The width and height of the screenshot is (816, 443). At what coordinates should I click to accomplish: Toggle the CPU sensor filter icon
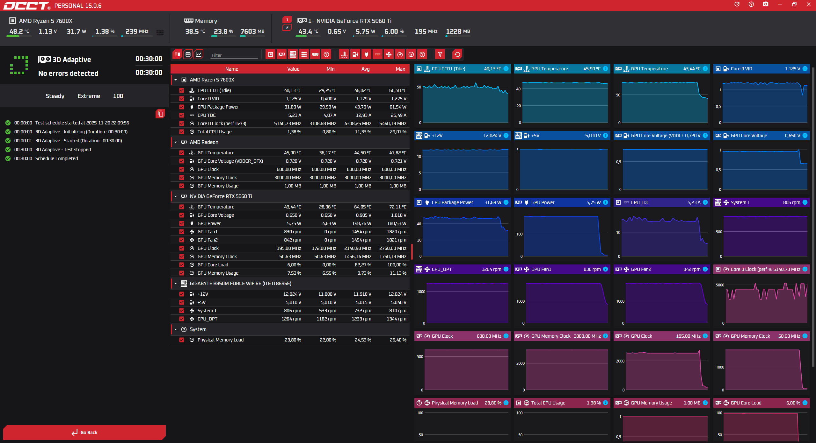point(271,54)
